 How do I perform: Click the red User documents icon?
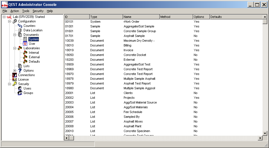click(25, 44)
